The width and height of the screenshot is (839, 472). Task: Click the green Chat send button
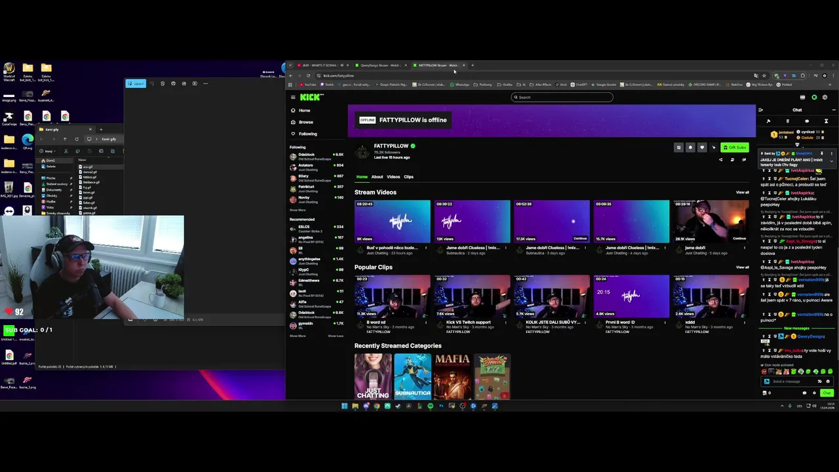(827, 393)
